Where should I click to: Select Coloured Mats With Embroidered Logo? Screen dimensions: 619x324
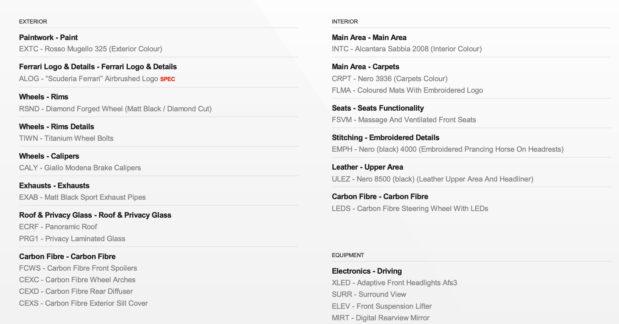pyautogui.click(x=408, y=90)
